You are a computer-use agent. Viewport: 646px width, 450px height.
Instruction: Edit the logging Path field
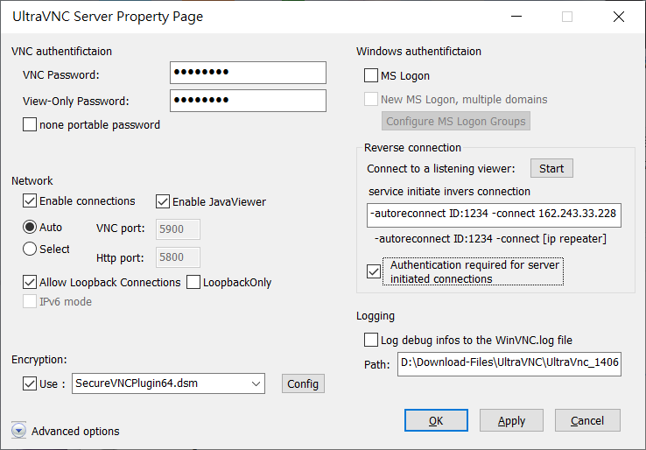[509, 364]
